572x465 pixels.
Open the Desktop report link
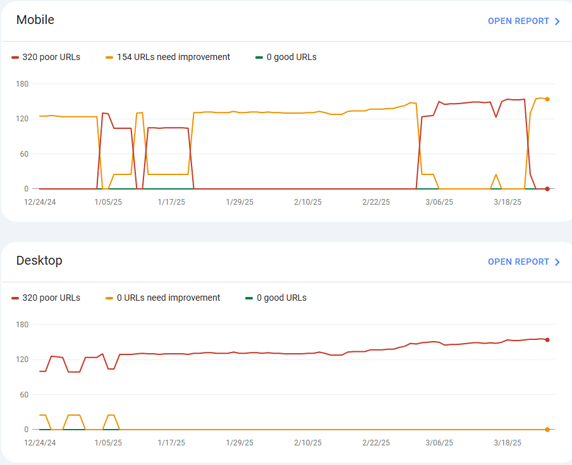coord(518,262)
